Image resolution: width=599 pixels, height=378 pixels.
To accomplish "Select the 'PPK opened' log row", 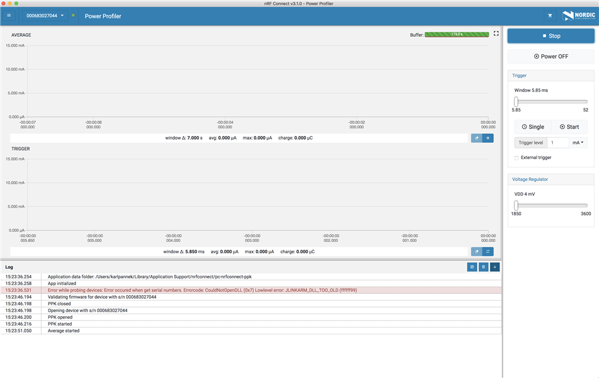I will 251,317.
